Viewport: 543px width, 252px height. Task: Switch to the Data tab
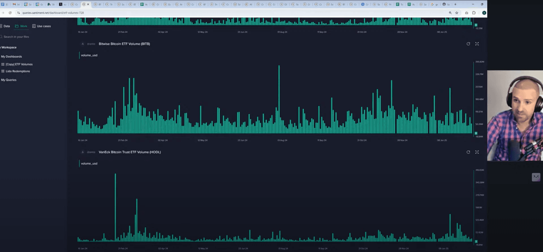click(5, 26)
